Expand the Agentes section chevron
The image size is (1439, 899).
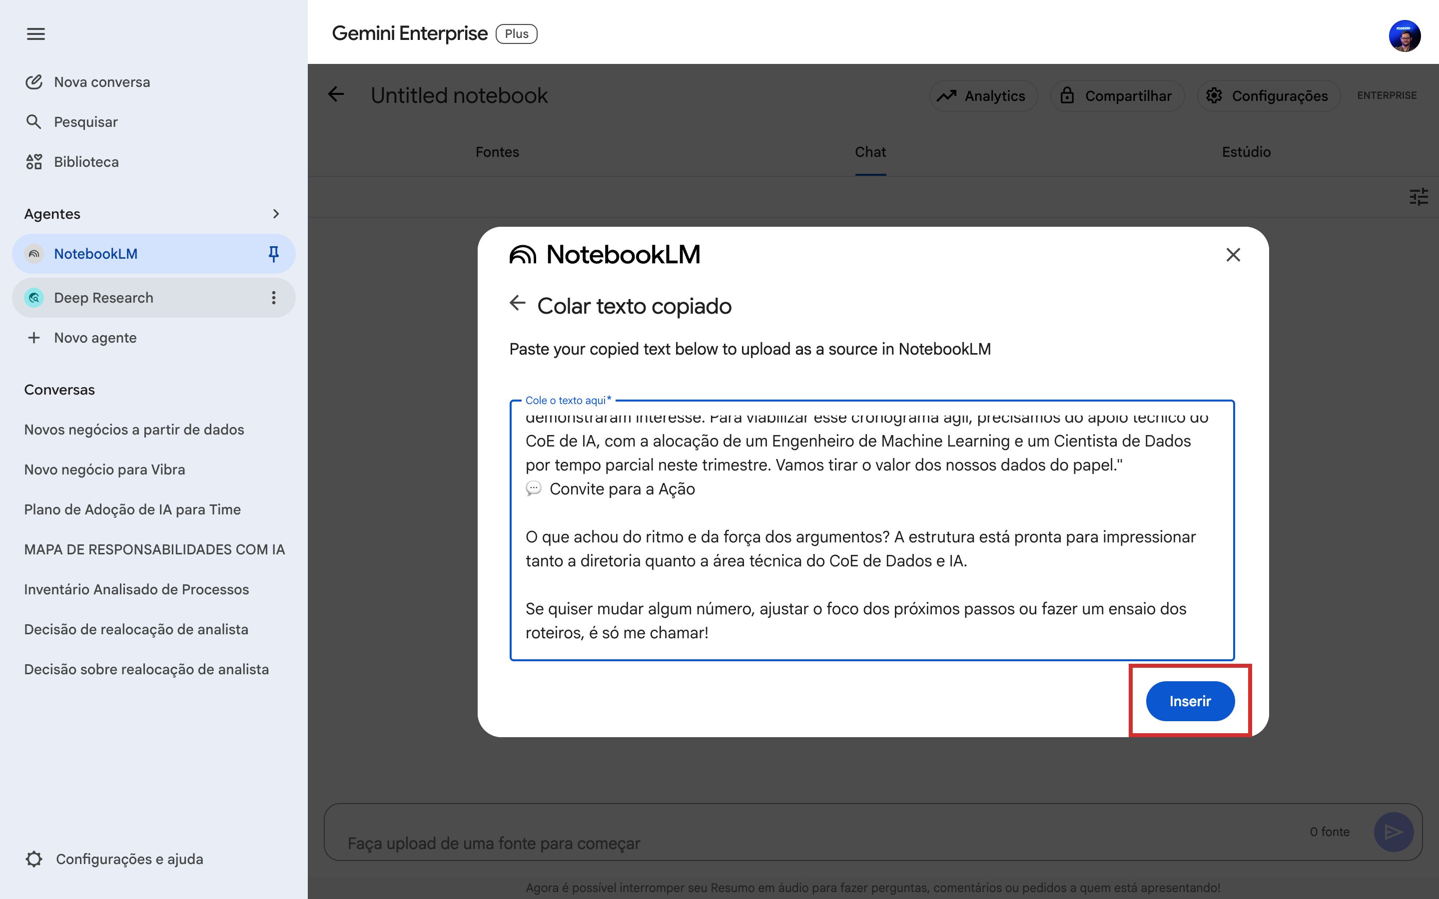point(276,213)
